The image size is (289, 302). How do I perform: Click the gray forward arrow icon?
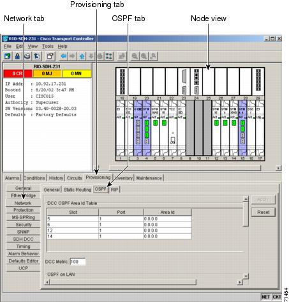[x=73, y=56]
